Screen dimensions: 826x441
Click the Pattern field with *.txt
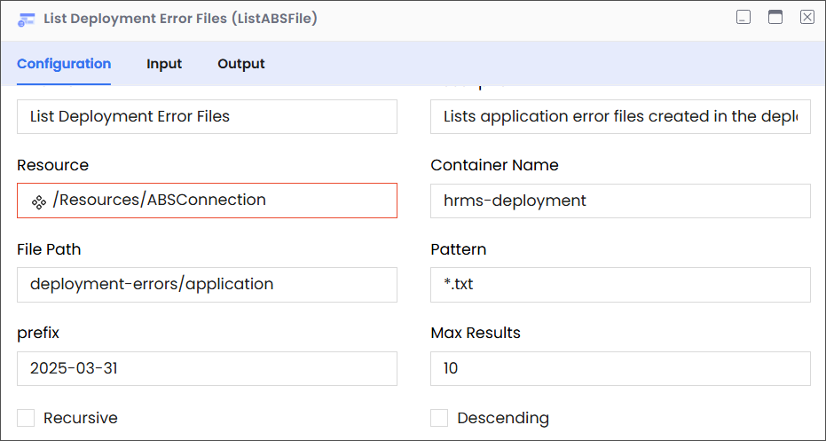click(620, 285)
